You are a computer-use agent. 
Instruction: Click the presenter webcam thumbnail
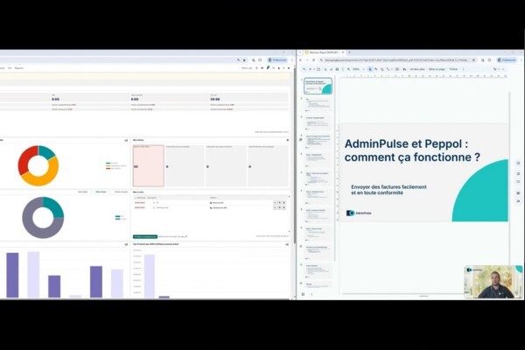tap(493, 282)
